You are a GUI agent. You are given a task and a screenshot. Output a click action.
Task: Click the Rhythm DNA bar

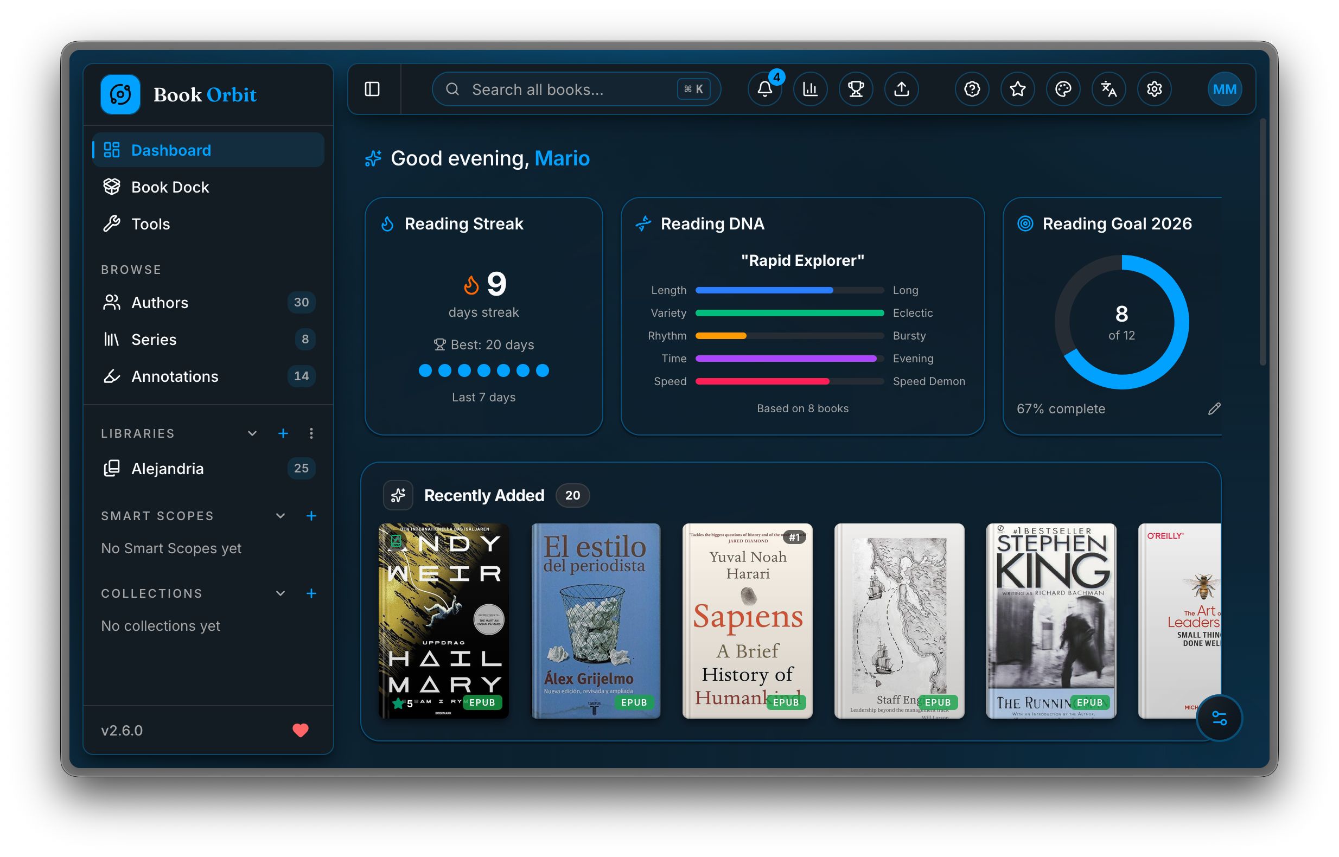(x=789, y=336)
